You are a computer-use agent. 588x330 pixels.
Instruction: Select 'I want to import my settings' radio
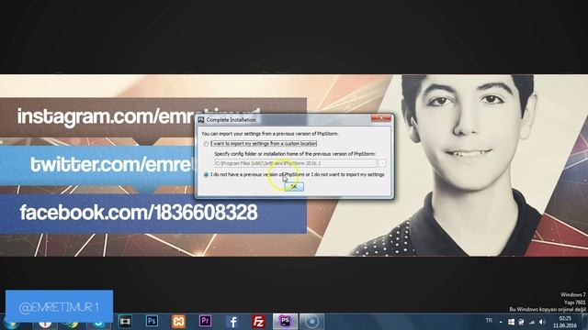[206, 144]
